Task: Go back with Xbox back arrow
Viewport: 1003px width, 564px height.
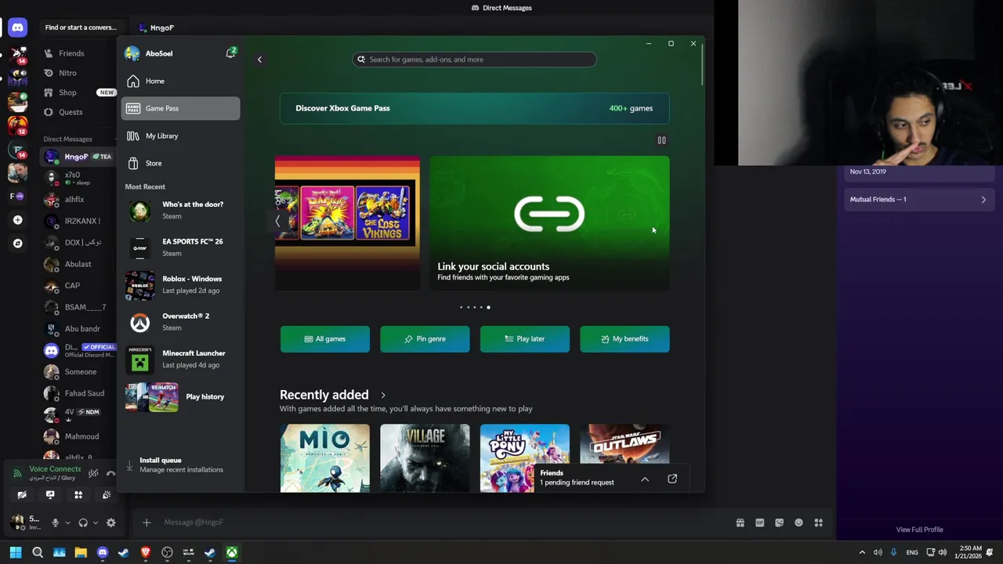Action: (259, 60)
